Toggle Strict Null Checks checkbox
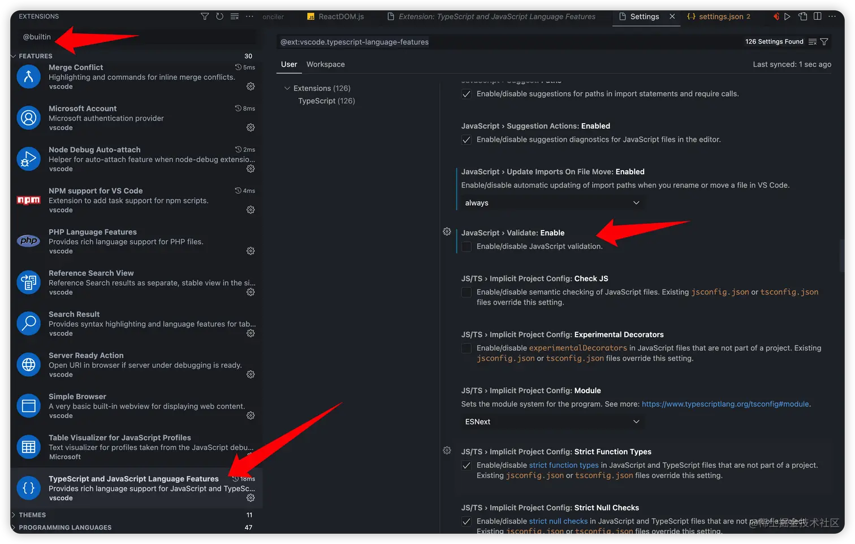Image resolution: width=855 pixels, height=544 pixels. (467, 521)
